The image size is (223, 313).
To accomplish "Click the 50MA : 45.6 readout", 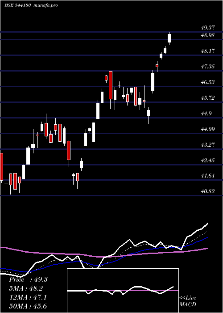I will point(28,306).
